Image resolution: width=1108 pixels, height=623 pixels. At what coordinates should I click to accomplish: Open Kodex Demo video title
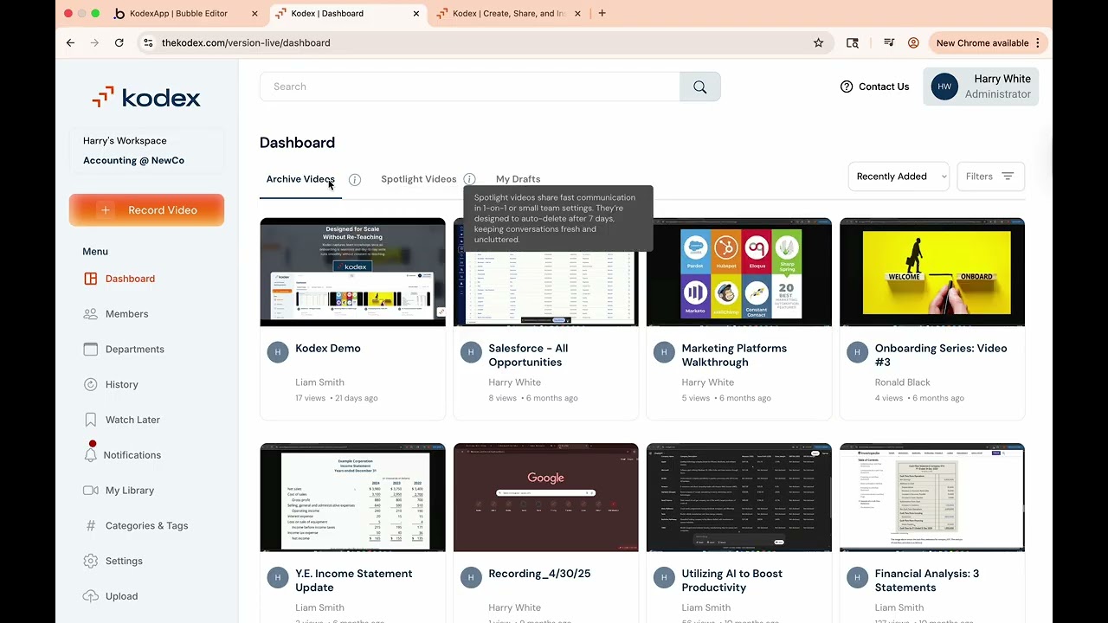[x=328, y=348]
